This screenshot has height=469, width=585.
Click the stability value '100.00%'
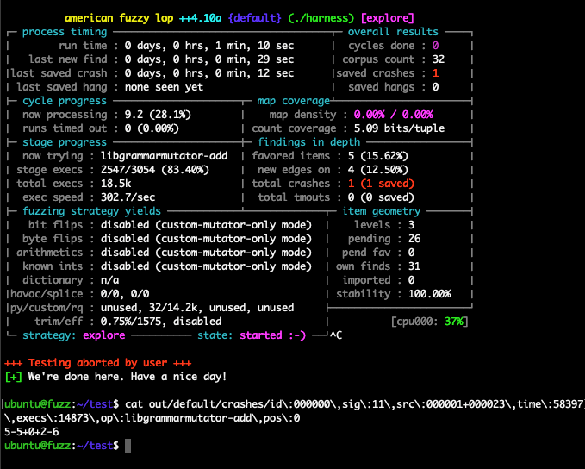tap(429, 294)
